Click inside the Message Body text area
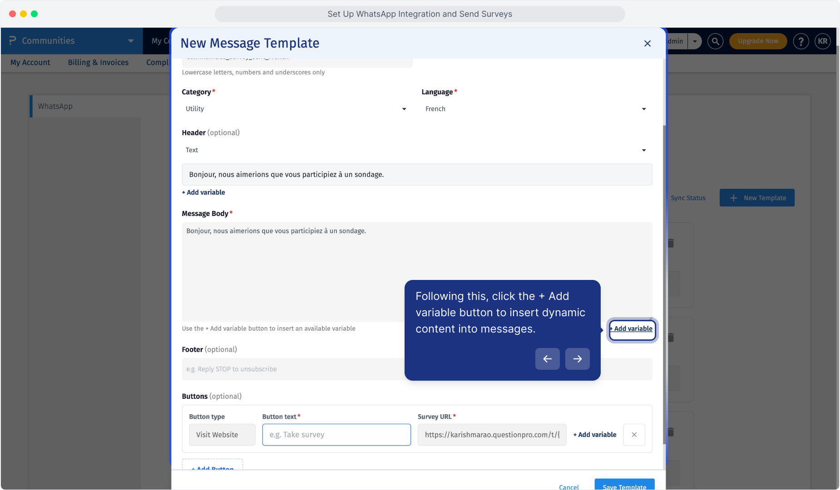The image size is (840, 490). click(x=417, y=272)
